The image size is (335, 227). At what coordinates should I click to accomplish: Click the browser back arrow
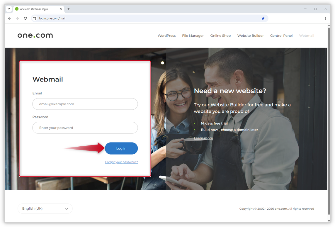pyautogui.click(x=9, y=18)
